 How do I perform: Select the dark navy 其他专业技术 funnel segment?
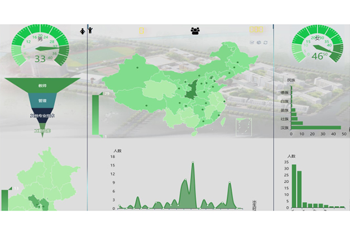[42, 115]
